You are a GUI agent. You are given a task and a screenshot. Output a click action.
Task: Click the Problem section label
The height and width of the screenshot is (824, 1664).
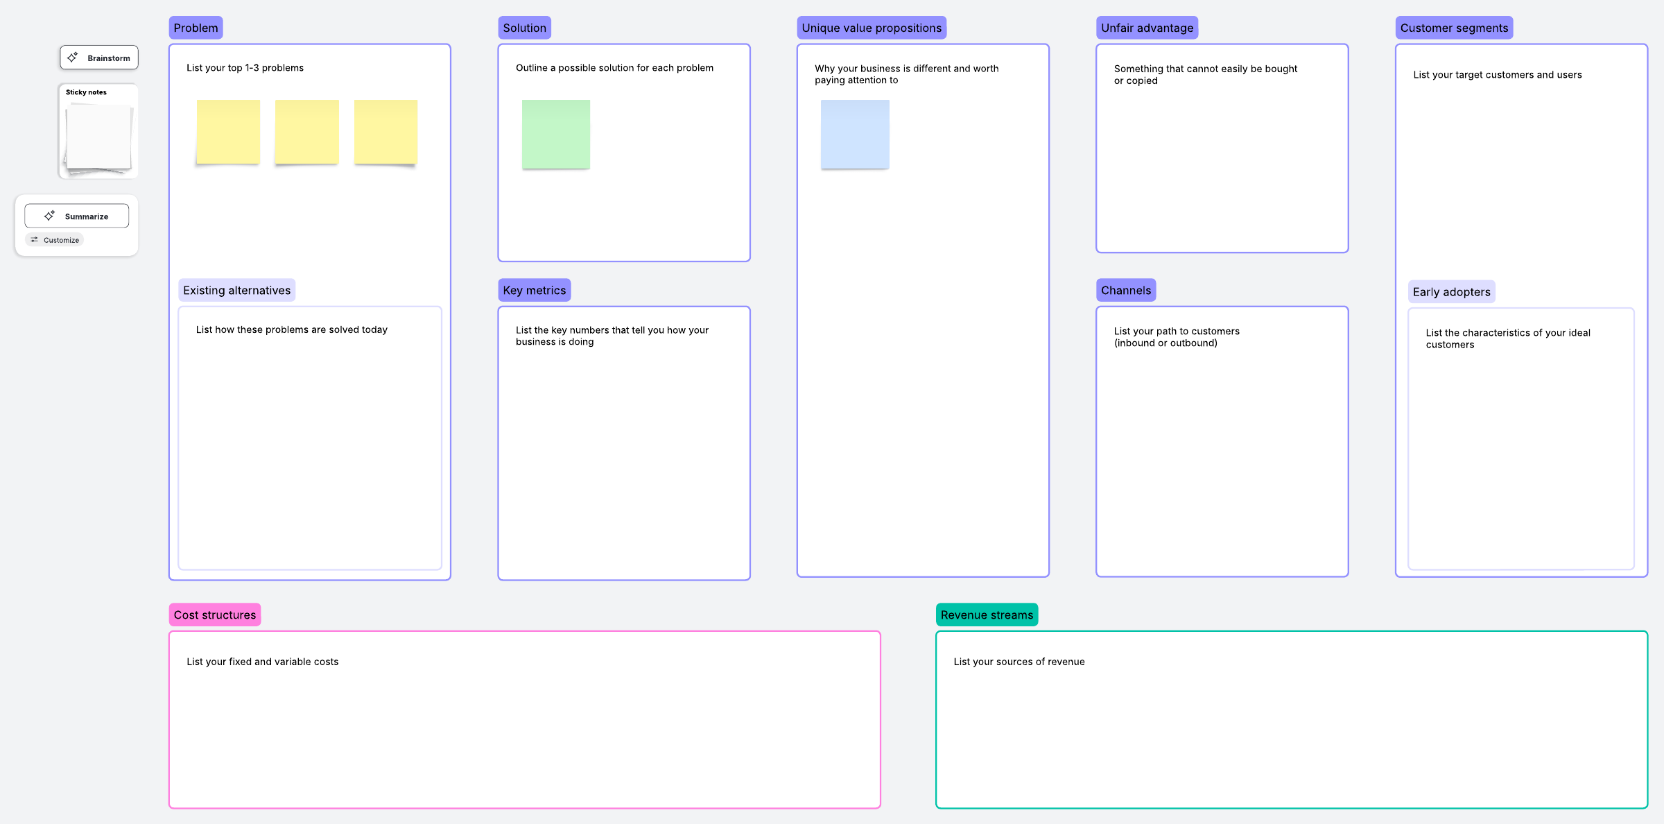point(196,28)
